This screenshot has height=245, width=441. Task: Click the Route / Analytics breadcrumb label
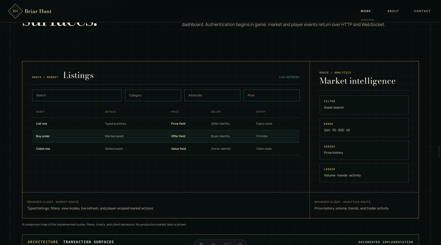pos(335,73)
